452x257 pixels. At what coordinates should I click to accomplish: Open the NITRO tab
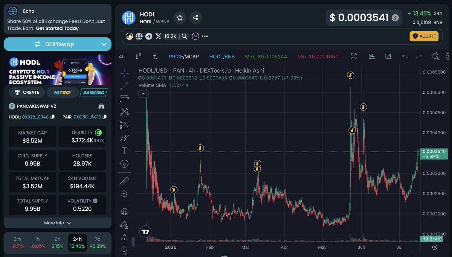(x=63, y=92)
